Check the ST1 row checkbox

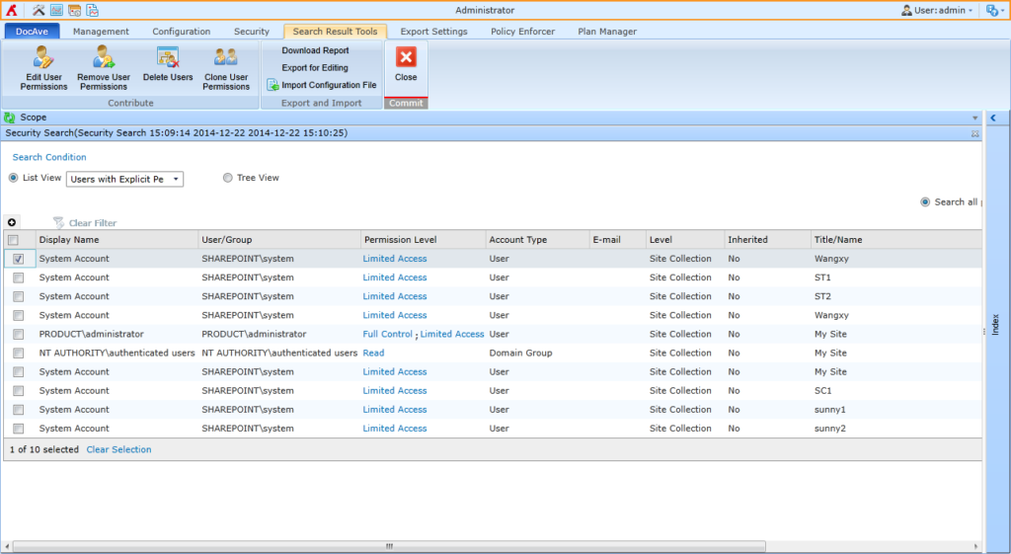pos(18,277)
